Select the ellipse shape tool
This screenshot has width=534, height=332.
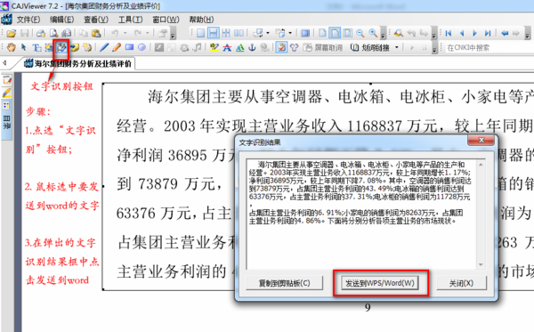click(x=142, y=47)
